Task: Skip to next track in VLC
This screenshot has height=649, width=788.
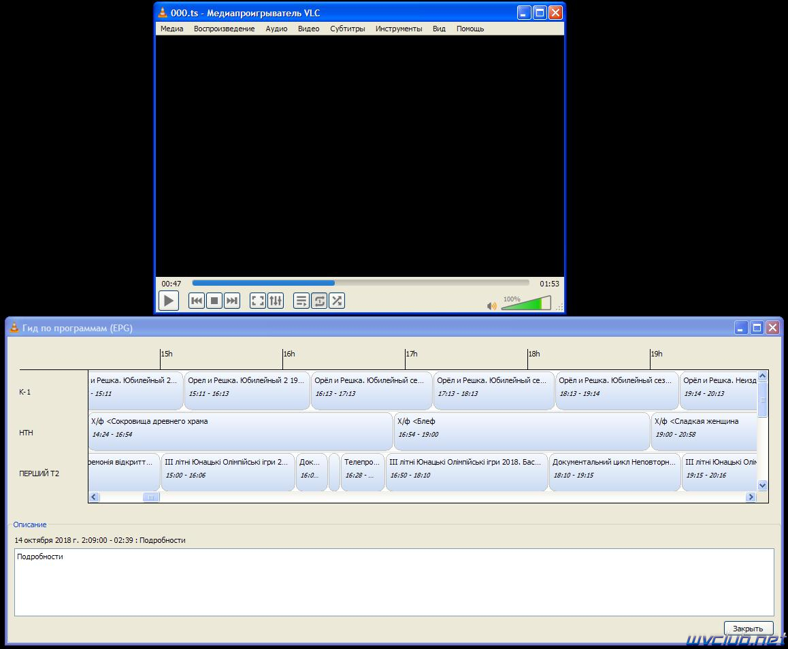Action: [231, 301]
